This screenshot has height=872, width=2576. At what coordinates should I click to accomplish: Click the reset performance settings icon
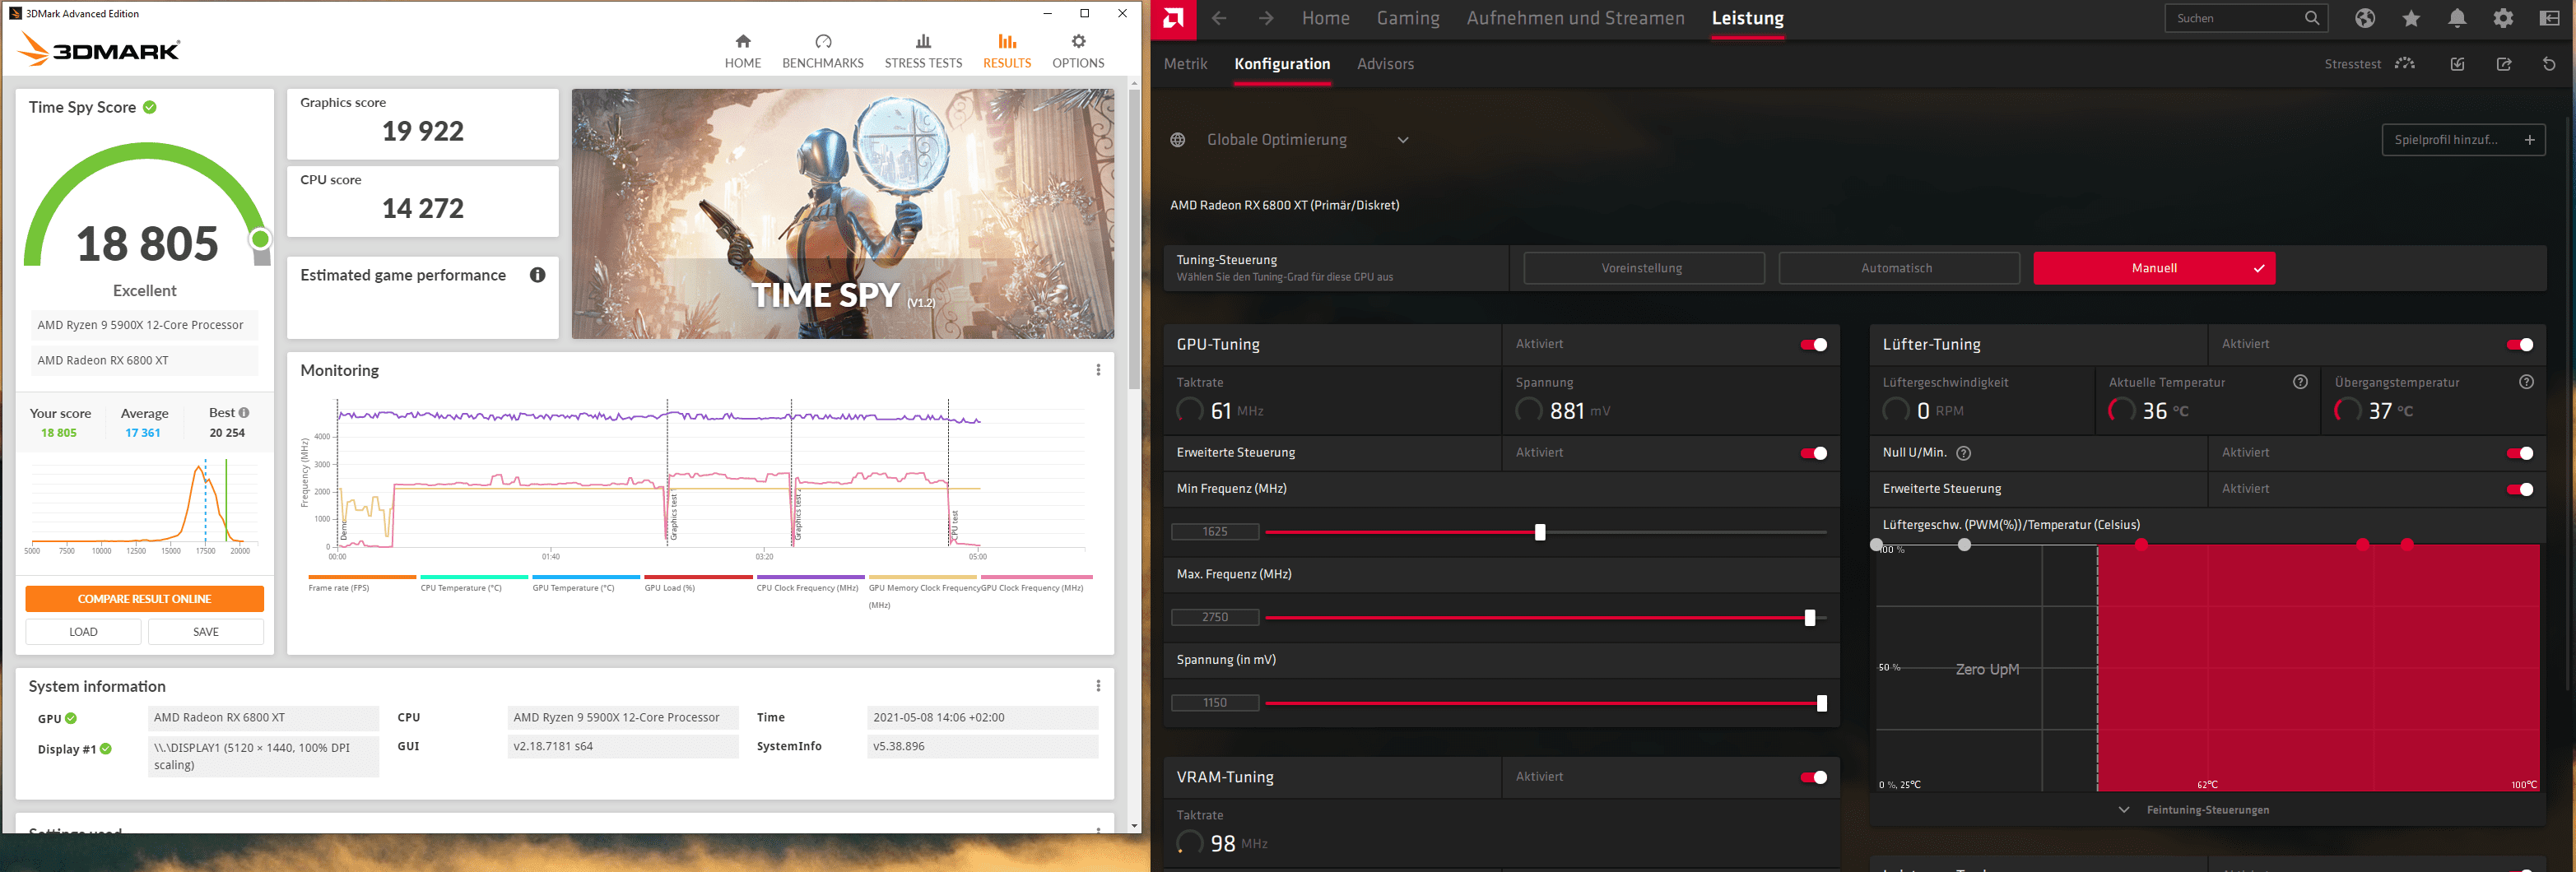(x=2549, y=64)
